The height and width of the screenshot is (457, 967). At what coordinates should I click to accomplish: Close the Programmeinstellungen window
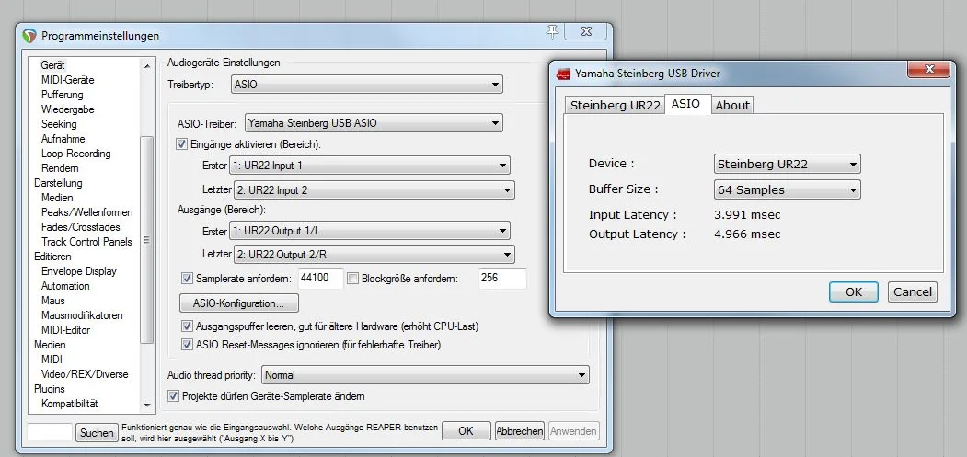[x=585, y=31]
